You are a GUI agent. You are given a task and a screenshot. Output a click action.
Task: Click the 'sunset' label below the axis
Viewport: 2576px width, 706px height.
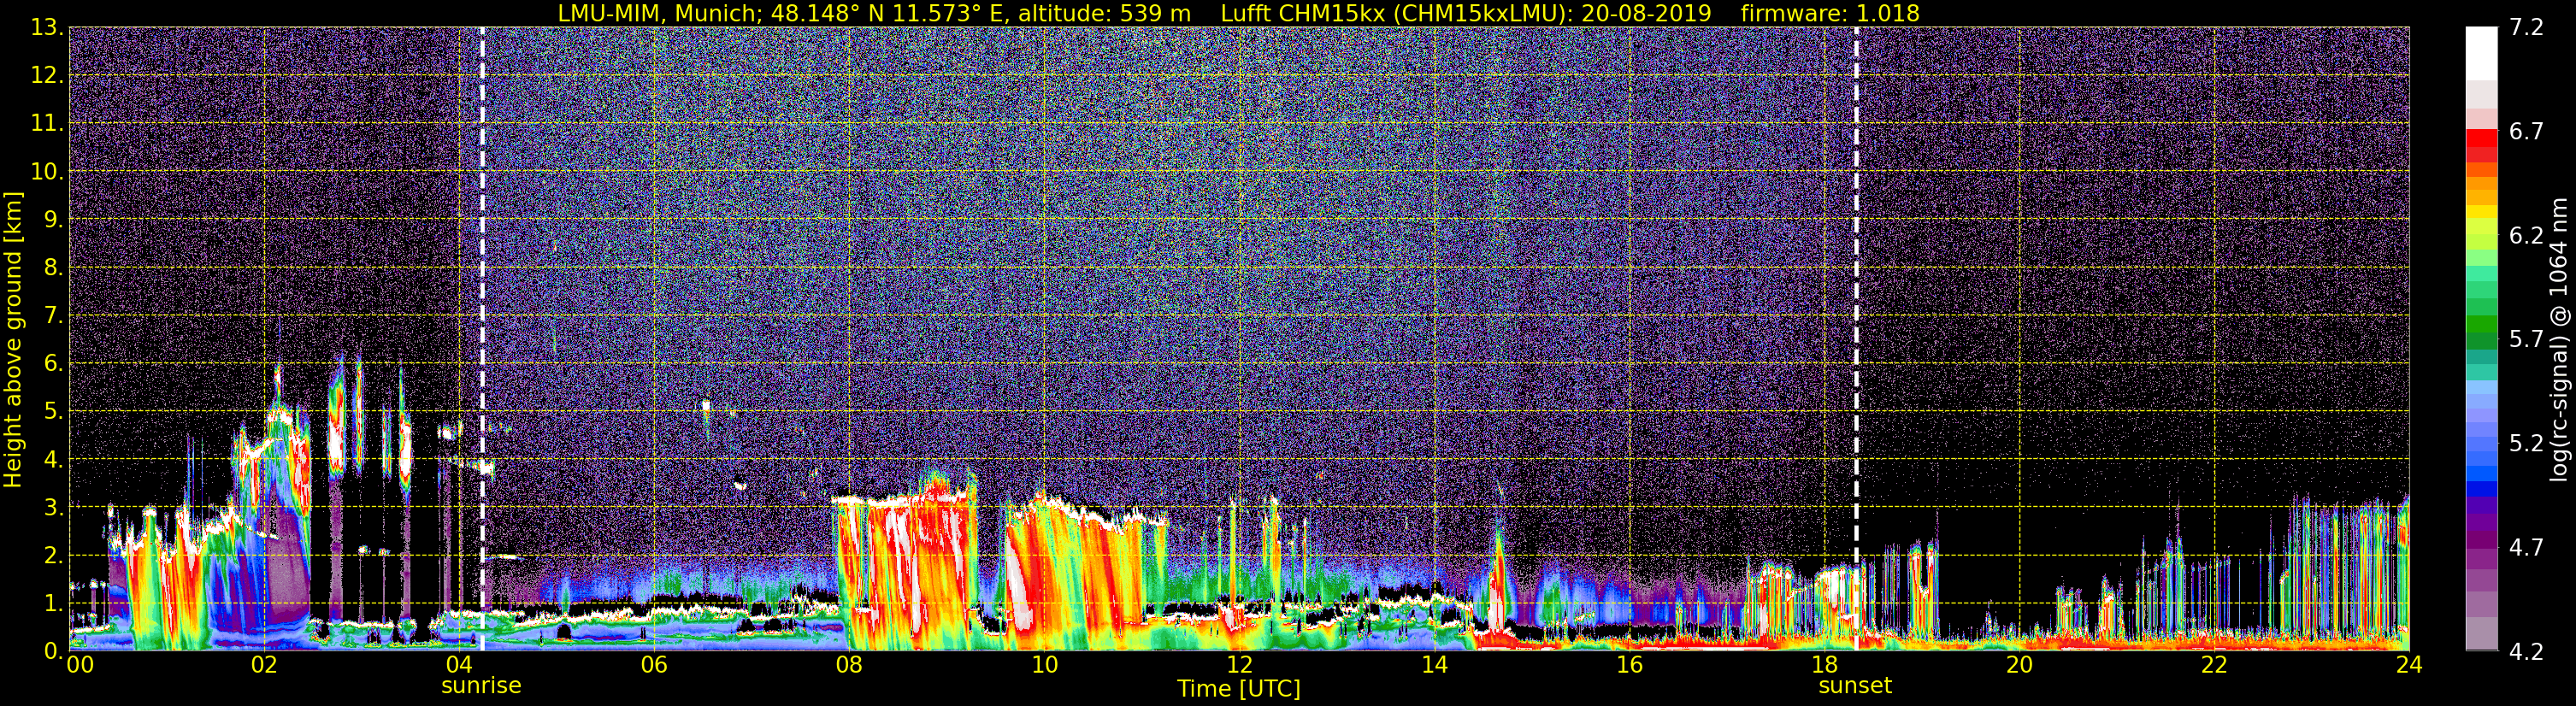click(x=1855, y=686)
